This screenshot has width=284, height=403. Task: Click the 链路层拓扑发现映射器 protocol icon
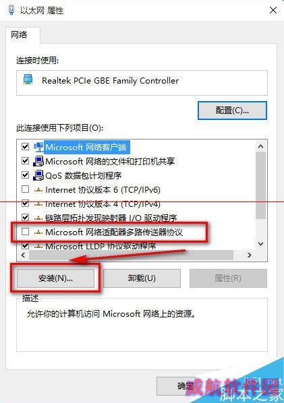click(38, 218)
